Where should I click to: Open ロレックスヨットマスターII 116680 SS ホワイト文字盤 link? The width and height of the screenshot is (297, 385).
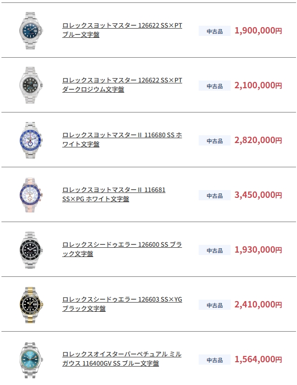(x=122, y=140)
